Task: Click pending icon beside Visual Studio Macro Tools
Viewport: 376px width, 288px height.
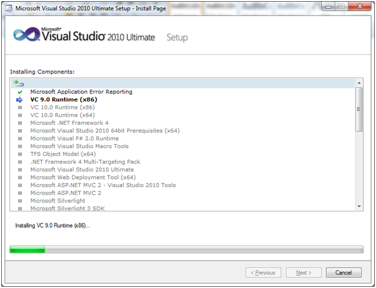Action: (20, 146)
